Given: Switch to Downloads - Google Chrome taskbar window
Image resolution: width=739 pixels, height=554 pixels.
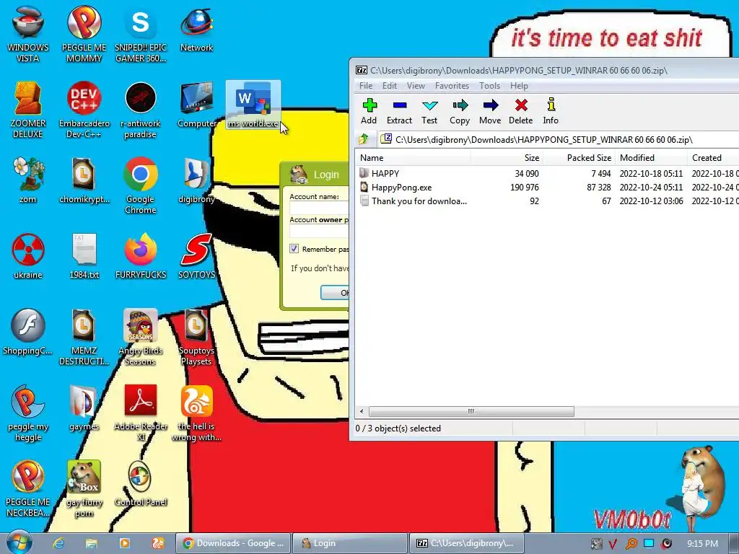Looking at the screenshot, I should tap(233, 543).
